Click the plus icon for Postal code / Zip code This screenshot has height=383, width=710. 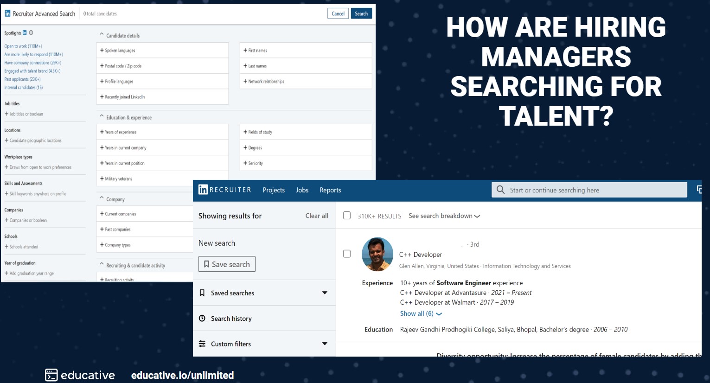pos(102,66)
